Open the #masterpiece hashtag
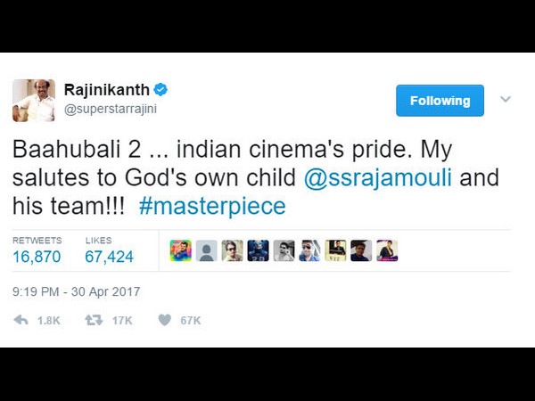The width and height of the screenshot is (535, 401). pyautogui.click(x=212, y=206)
